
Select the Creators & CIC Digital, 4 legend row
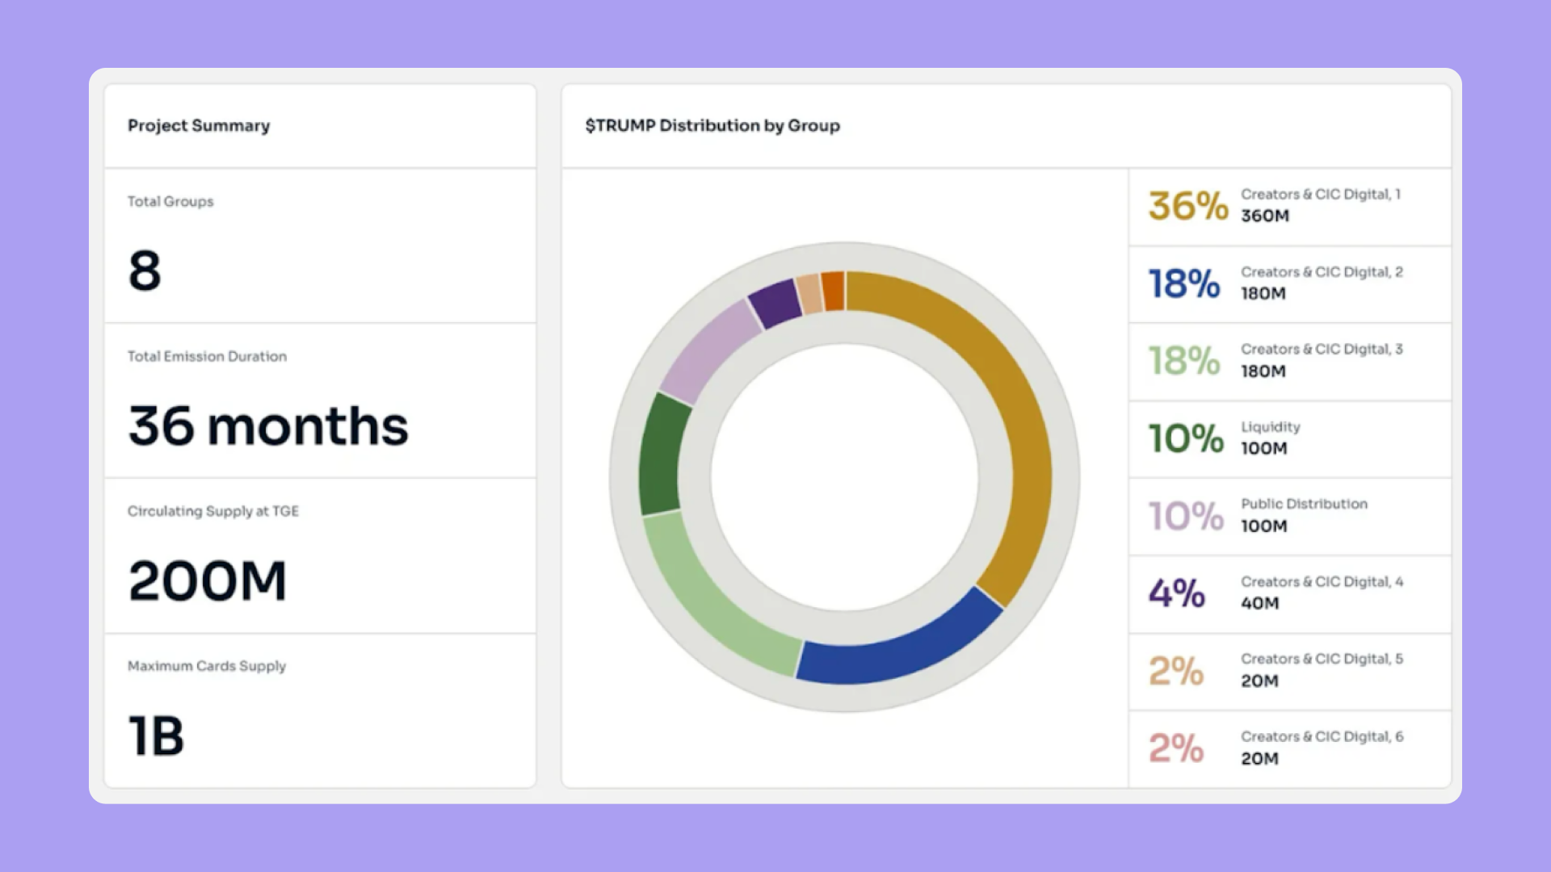pos(1289,593)
